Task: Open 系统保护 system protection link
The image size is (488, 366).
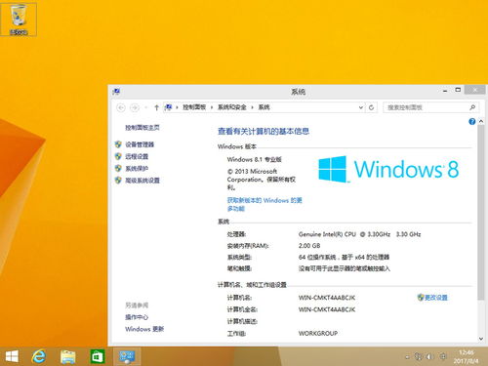Action: [x=137, y=169]
